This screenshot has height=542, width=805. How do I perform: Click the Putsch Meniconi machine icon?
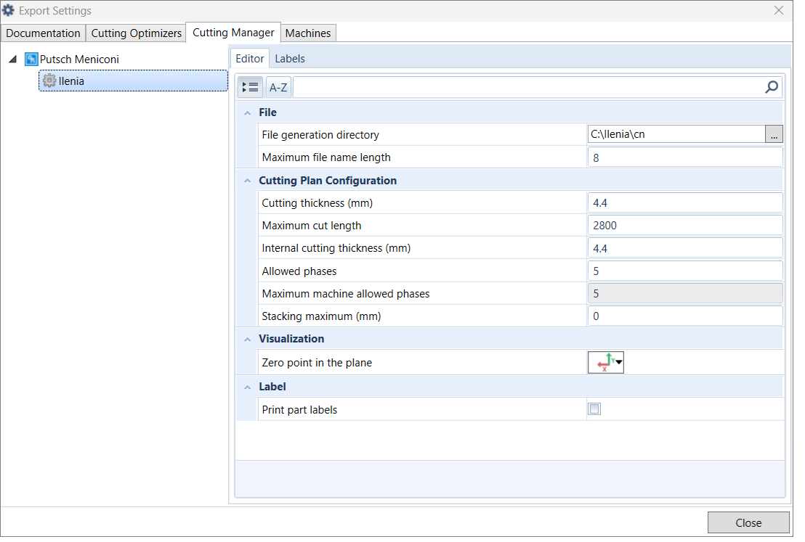(x=31, y=59)
